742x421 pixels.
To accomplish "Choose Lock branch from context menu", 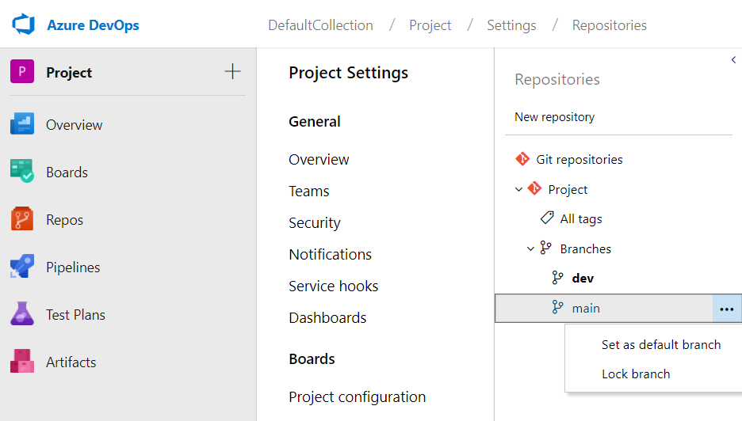I will coord(636,374).
